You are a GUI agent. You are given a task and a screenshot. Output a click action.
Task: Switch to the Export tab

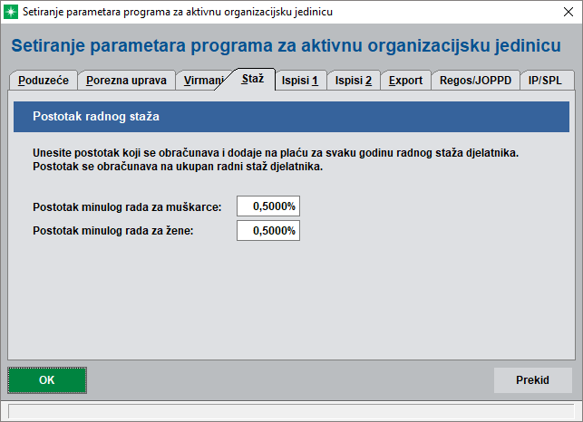pyautogui.click(x=405, y=81)
